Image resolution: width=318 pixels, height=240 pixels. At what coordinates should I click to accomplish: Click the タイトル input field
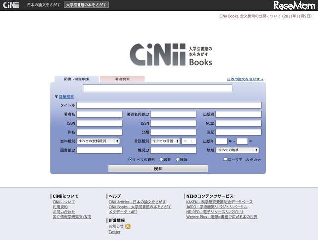coord(169,105)
